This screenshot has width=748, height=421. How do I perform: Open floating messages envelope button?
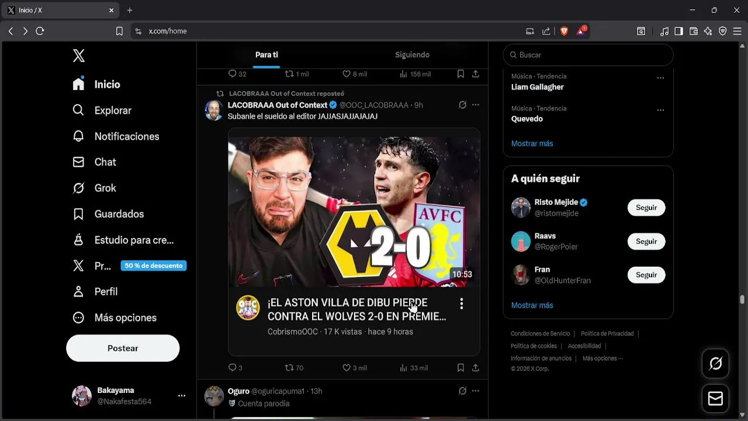pos(715,399)
